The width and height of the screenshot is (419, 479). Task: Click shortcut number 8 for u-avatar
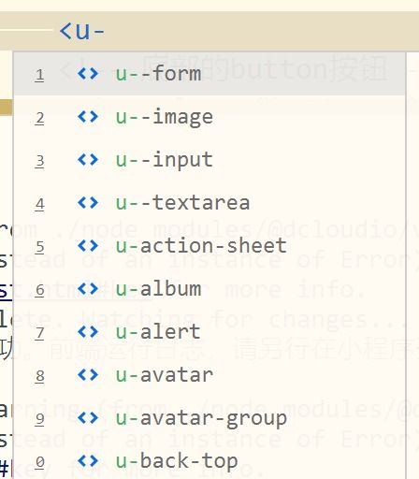coord(39,376)
